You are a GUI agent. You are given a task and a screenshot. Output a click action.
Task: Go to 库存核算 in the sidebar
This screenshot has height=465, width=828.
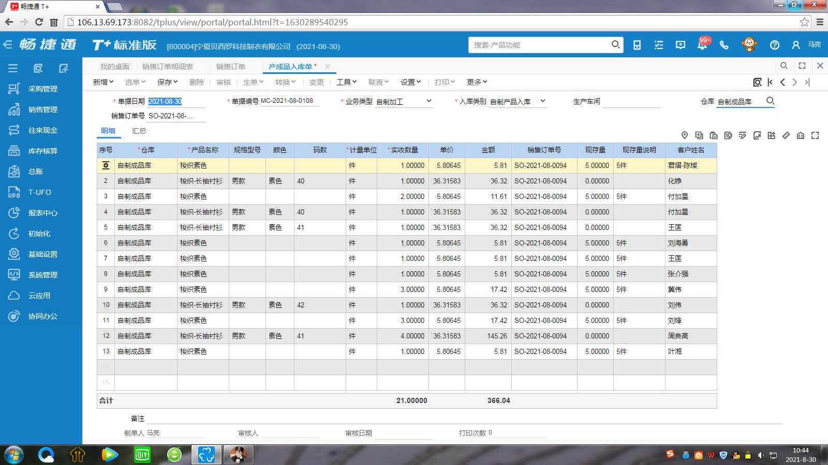pyautogui.click(x=42, y=151)
